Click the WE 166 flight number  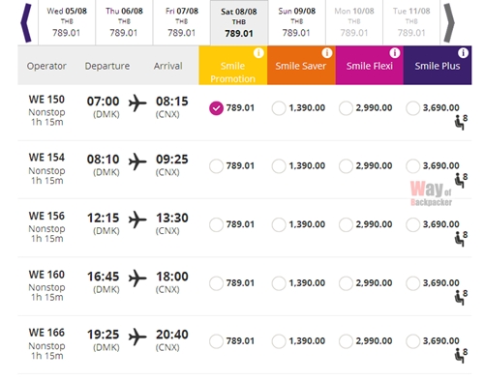click(46, 333)
